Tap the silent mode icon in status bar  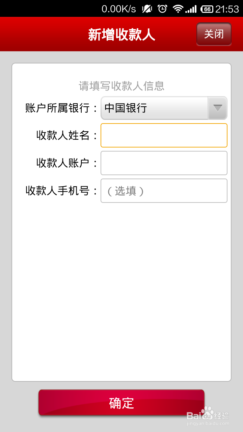coord(147,9)
